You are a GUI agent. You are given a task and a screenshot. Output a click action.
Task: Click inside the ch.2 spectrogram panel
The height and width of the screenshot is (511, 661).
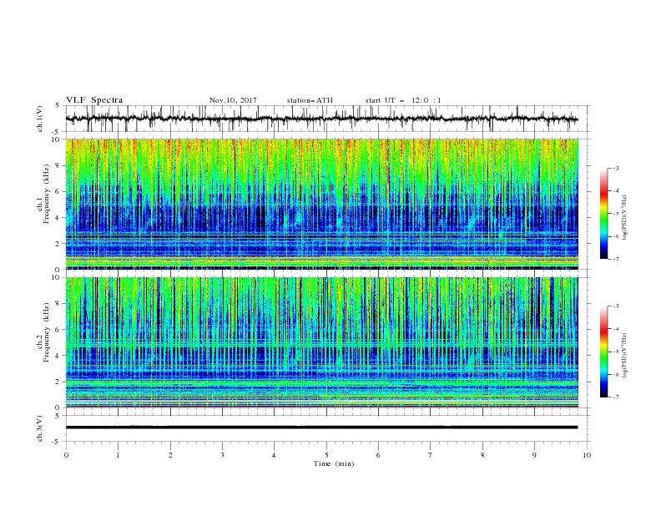point(321,342)
